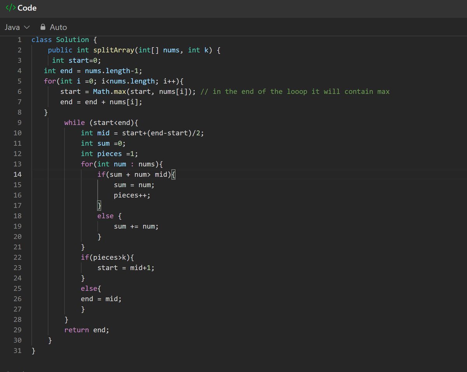Click the pieces++ statement
The image size is (467, 372).
tap(132, 195)
